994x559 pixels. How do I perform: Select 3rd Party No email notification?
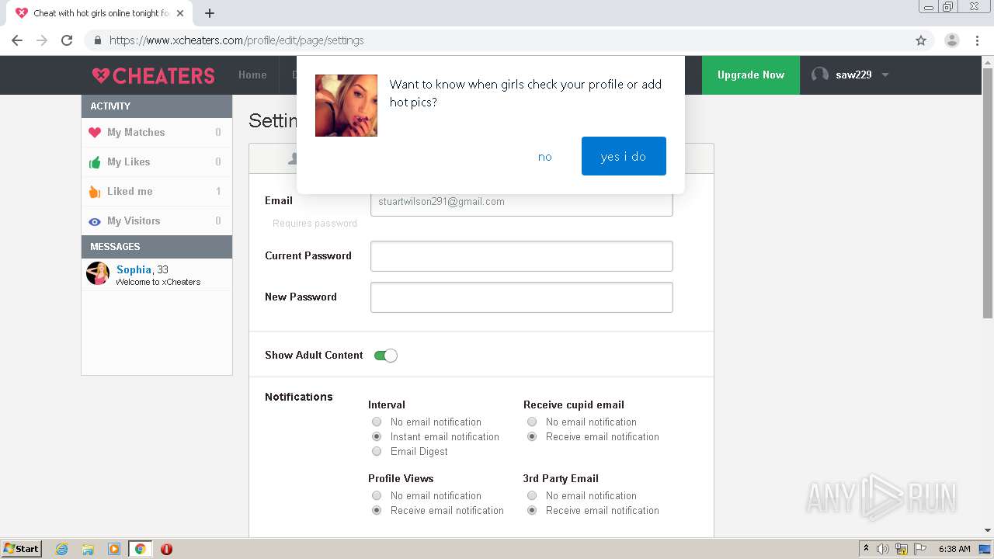[x=532, y=495]
